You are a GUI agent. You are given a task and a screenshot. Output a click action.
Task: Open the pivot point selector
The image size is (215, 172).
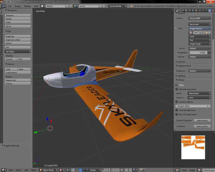click(x=69, y=170)
